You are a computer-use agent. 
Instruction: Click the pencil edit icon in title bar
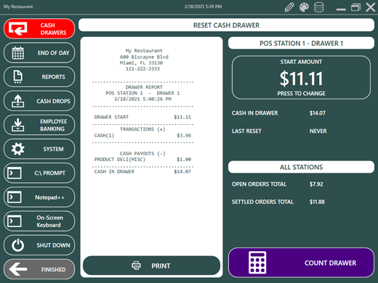click(289, 7)
